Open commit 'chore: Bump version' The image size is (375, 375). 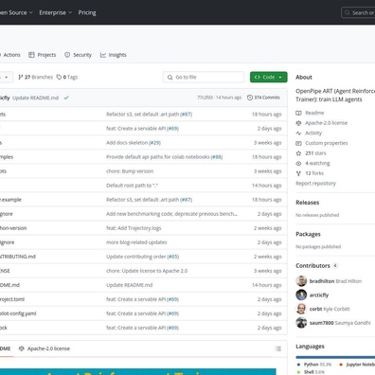[x=130, y=171]
